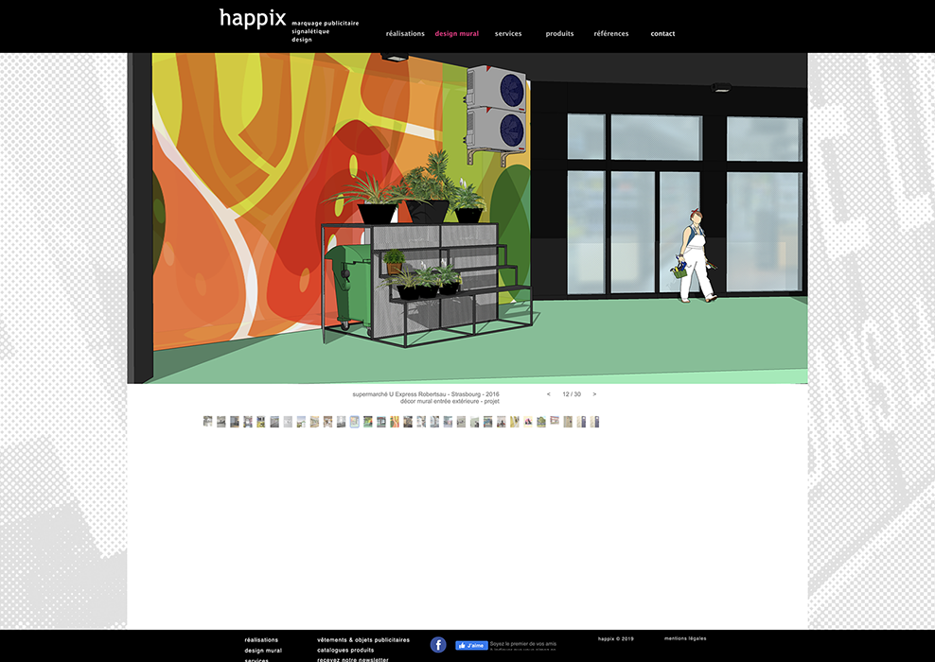
Task: Open catalogues produits footer link
Action: (344, 651)
